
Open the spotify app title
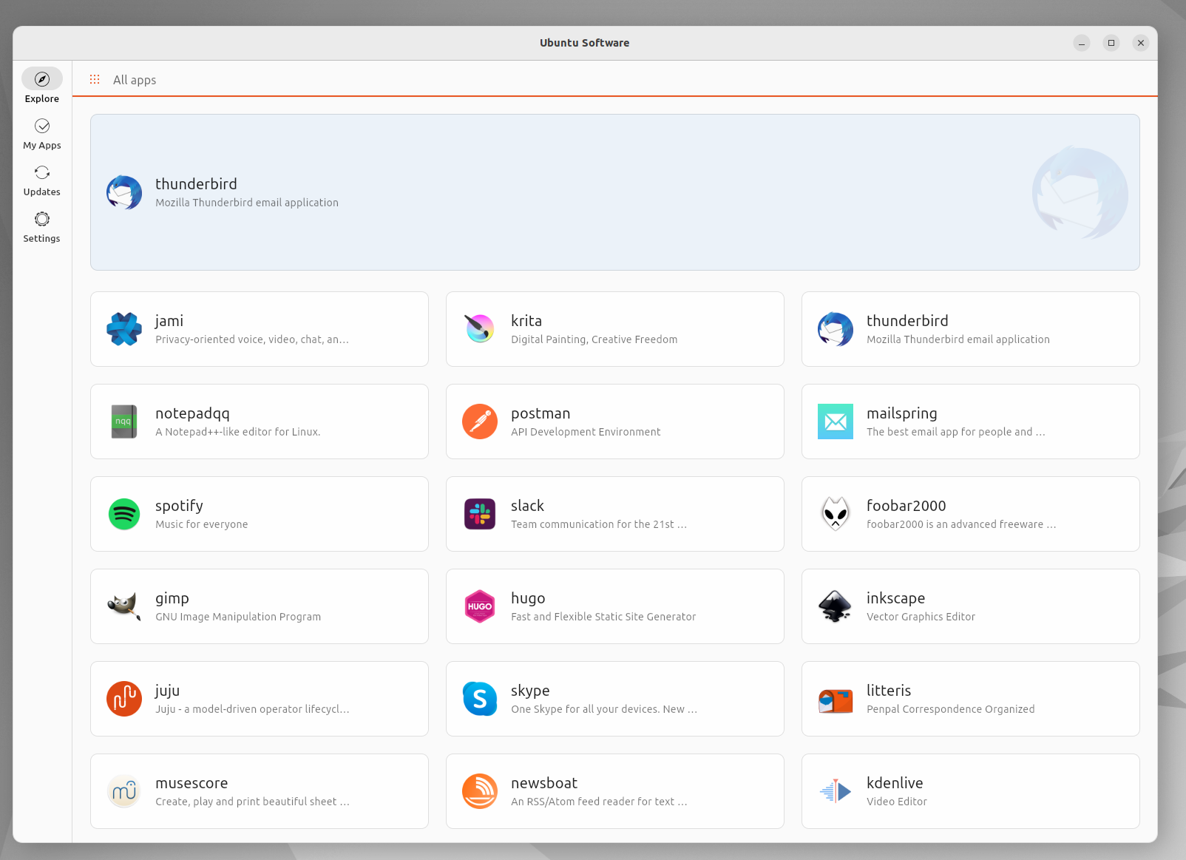[179, 507]
